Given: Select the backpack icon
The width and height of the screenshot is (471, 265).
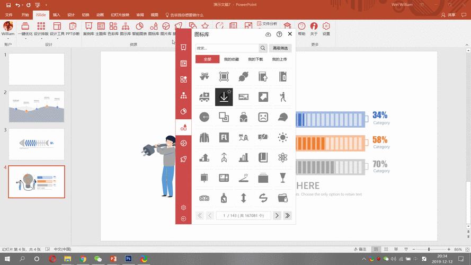Looking at the screenshot, I should (243, 117).
